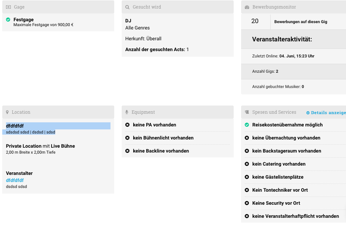Click the icon beside Spesen und Services
Screen dimensions: 346x226
pos(247,112)
